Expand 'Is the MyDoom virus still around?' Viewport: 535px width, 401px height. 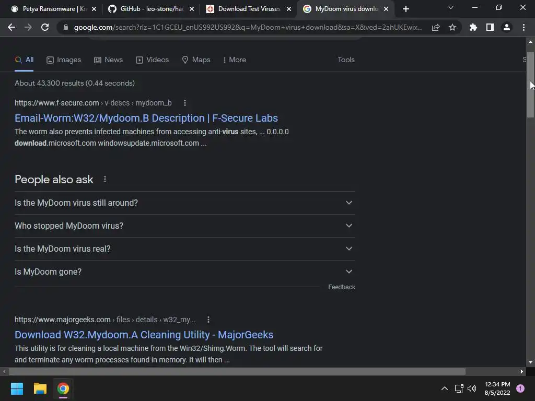tap(184, 203)
